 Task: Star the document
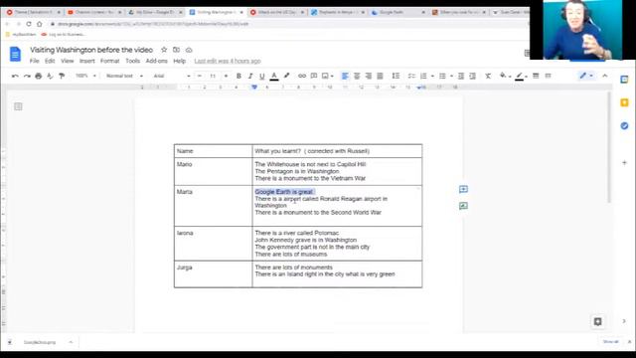pyautogui.click(x=164, y=50)
